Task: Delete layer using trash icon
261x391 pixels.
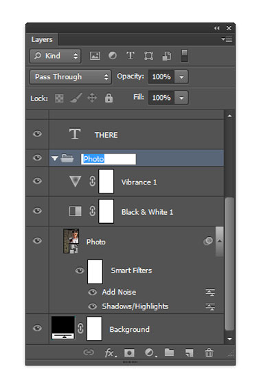Action: [x=209, y=352]
